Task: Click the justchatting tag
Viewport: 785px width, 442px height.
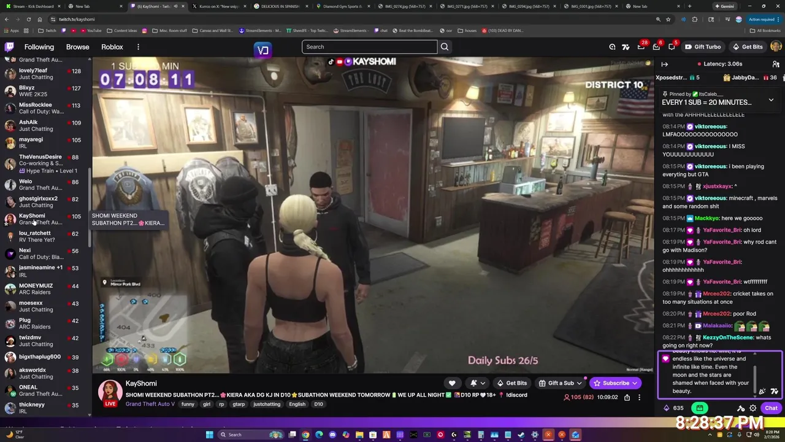Action: pyautogui.click(x=267, y=404)
